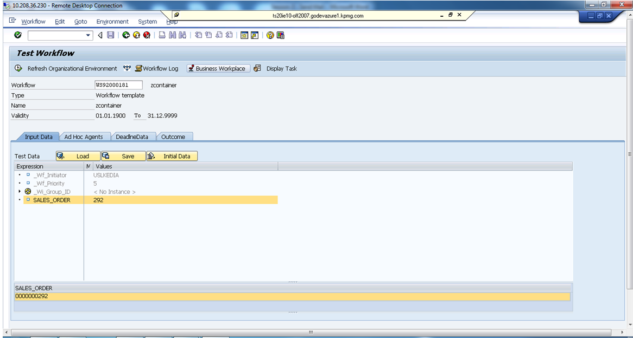This screenshot has width=633, height=338.
Task: Click the Refresh Organizational Environment icon
Action: pyautogui.click(x=17, y=68)
